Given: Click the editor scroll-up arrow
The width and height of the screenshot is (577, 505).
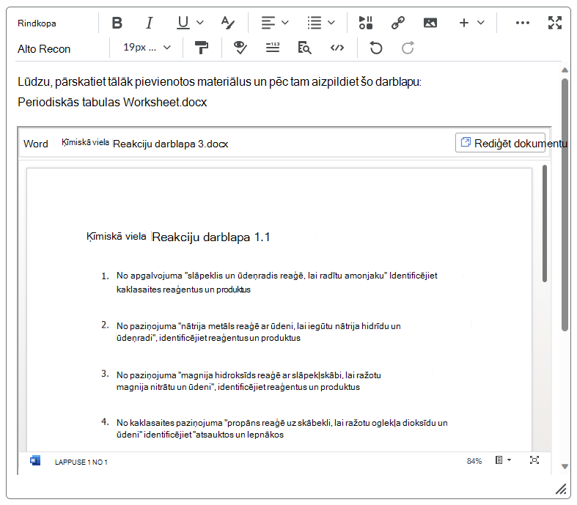Looking at the screenshot, I should coord(565,70).
